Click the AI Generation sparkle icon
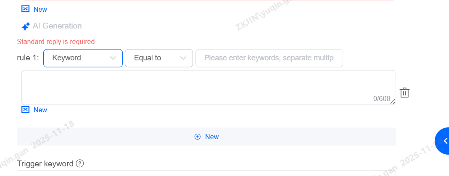 (26, 26)
